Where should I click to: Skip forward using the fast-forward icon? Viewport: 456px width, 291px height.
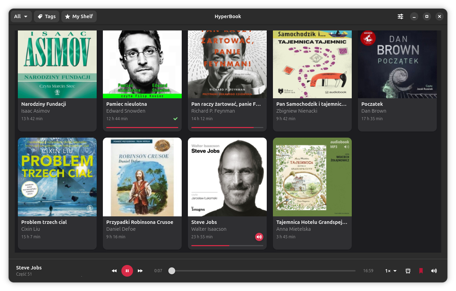tap(140, 271)
